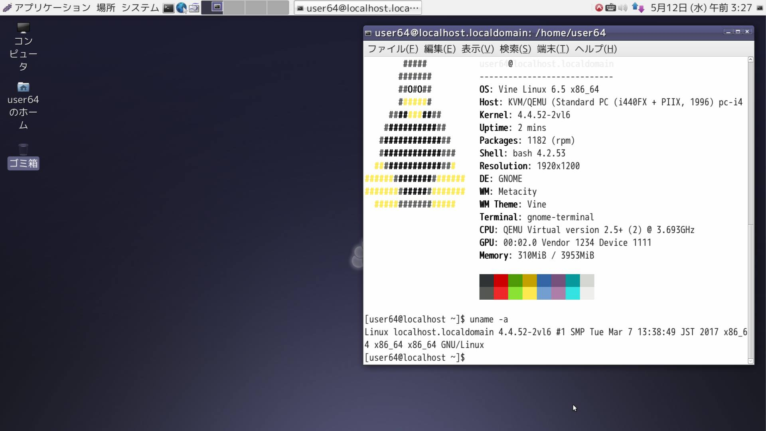766x431 pixels.
Task: Open the コンピュータ desktop icon
Action: click(x=23, y=29)
